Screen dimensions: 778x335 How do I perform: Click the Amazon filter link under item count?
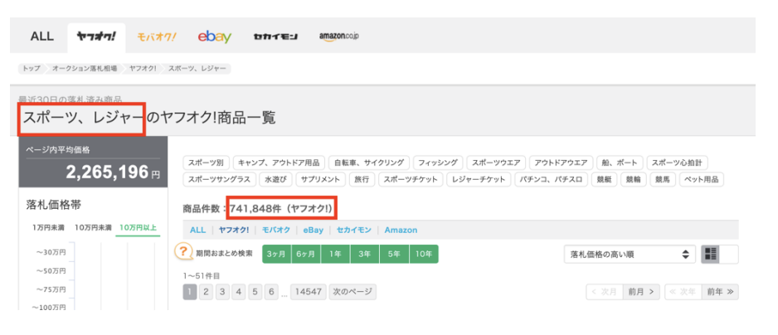point(401,230)
